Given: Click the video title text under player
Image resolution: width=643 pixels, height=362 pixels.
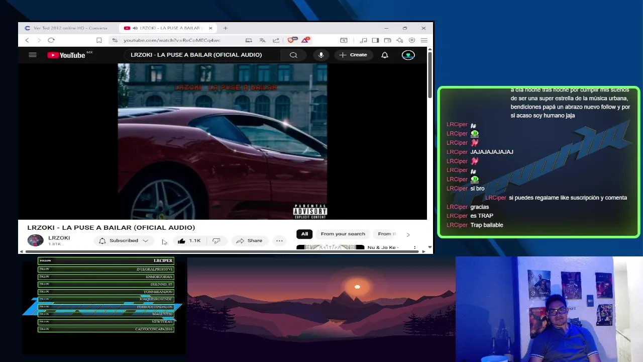Looking at the screenshot, I should click(x=111, y=228).
